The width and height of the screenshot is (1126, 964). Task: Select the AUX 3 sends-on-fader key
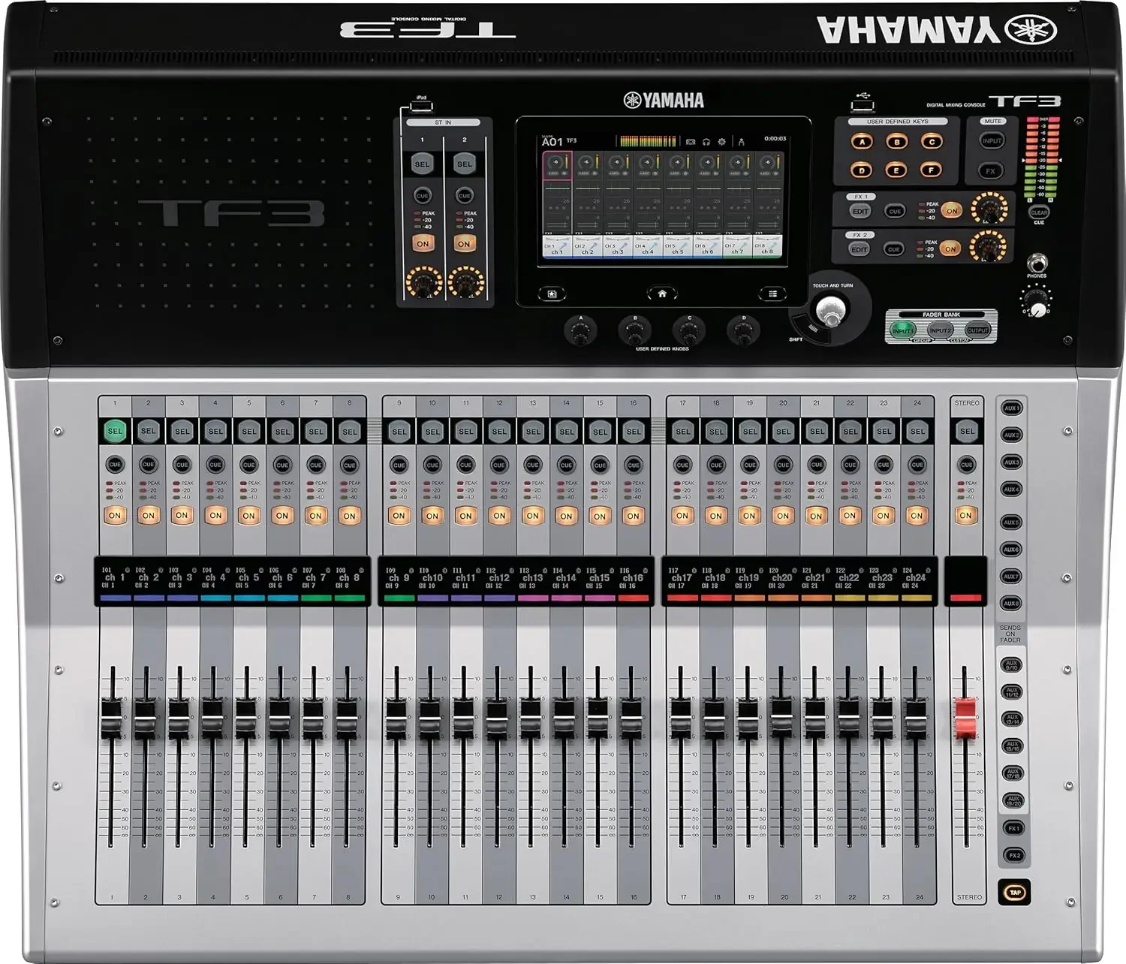pos(1012,462)
